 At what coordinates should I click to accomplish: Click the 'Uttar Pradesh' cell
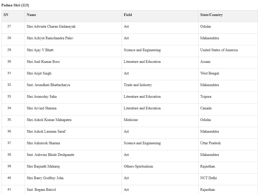210,143
